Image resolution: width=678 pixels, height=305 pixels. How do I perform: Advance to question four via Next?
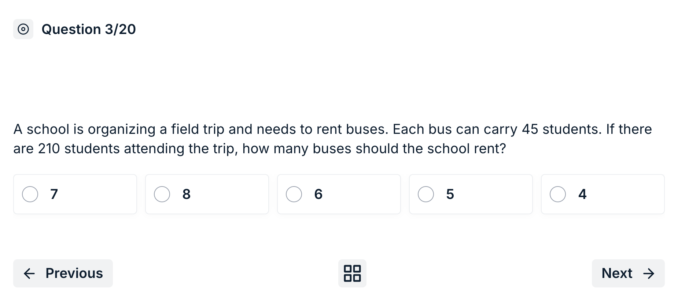click(628, 273)
